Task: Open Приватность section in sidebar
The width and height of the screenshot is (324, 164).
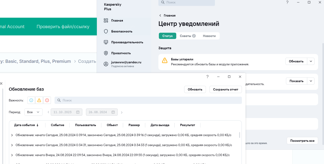Action: (x=117, y=53)
